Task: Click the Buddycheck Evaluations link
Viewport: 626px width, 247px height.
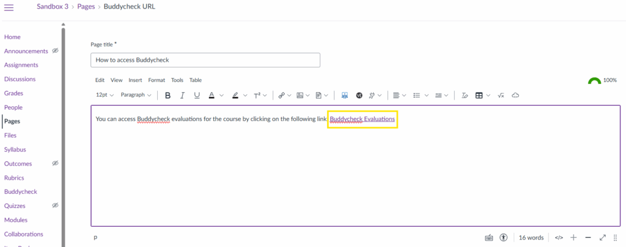Action: (362, 119)
